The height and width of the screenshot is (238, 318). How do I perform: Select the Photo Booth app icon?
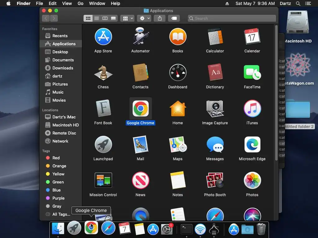click(x=215, y=180)
